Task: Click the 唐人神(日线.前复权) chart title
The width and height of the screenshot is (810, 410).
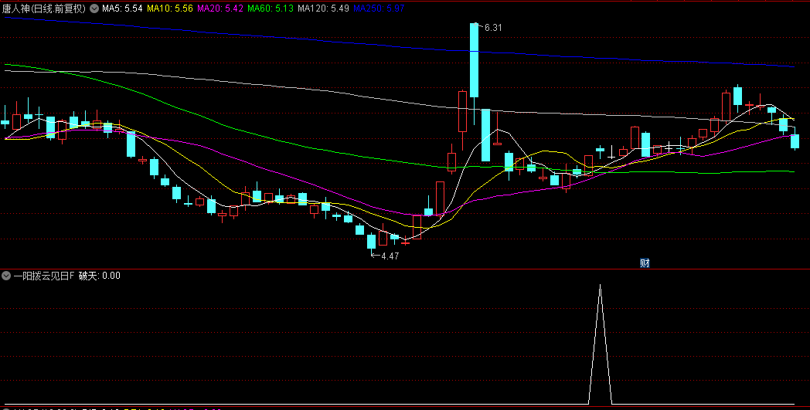Action: pos(44,8)
